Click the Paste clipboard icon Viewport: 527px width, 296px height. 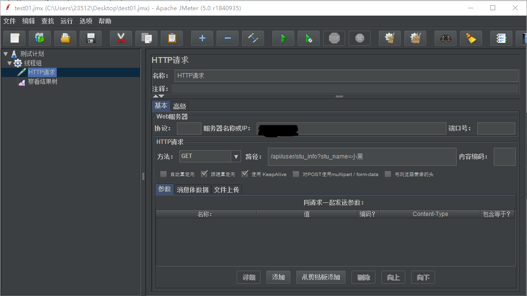click(172, 38)
